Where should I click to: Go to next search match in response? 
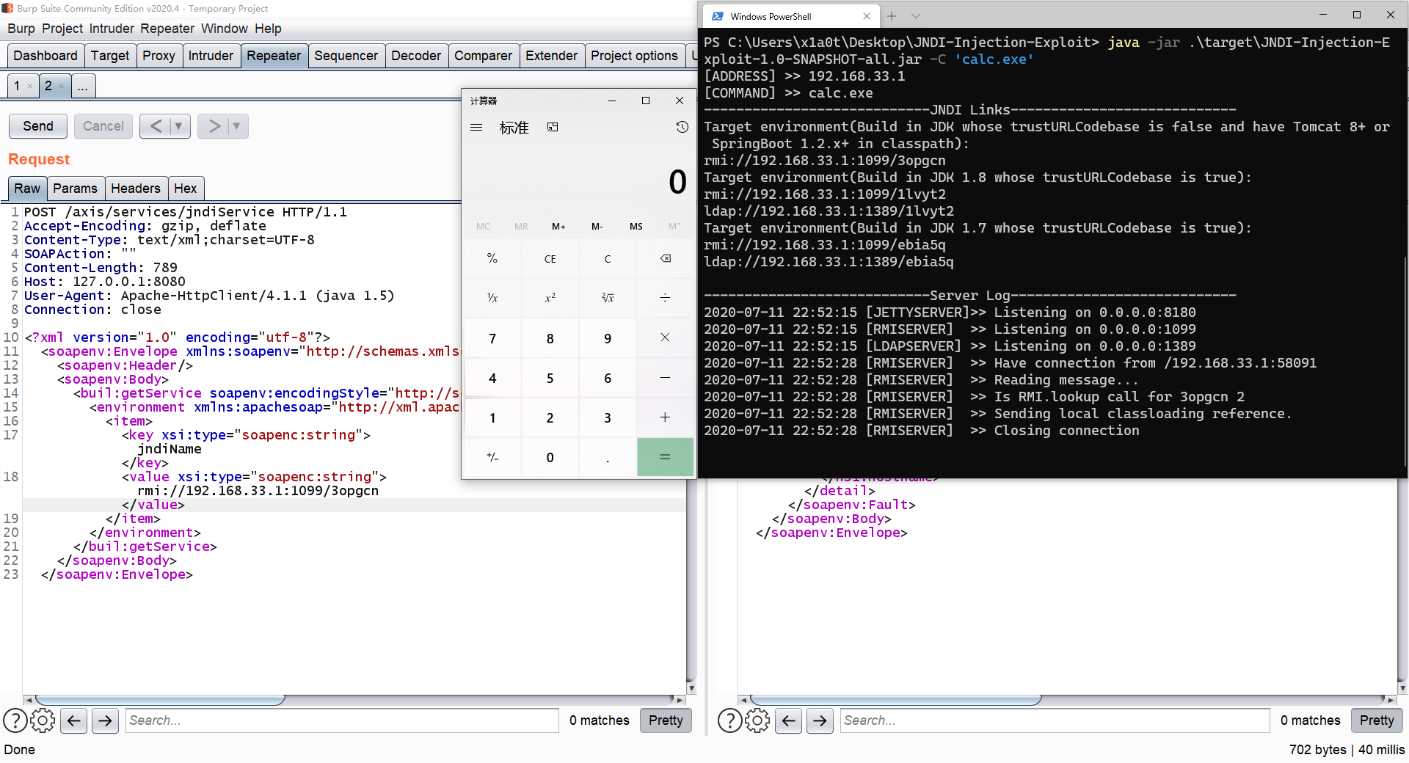pyautogui.click(x=820, y=720)
